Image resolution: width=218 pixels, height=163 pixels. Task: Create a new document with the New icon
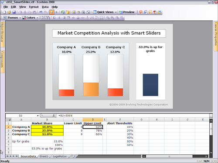pos(4,12)
